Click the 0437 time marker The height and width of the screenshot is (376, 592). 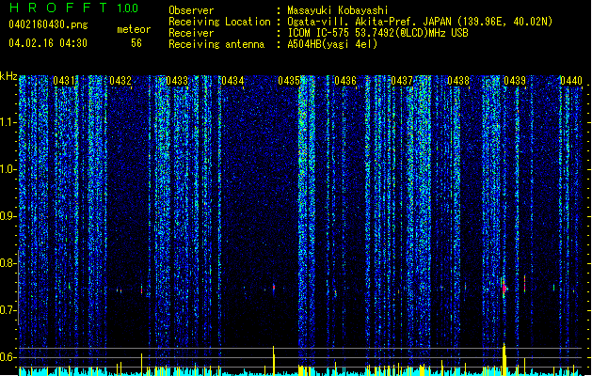(402, 81)
